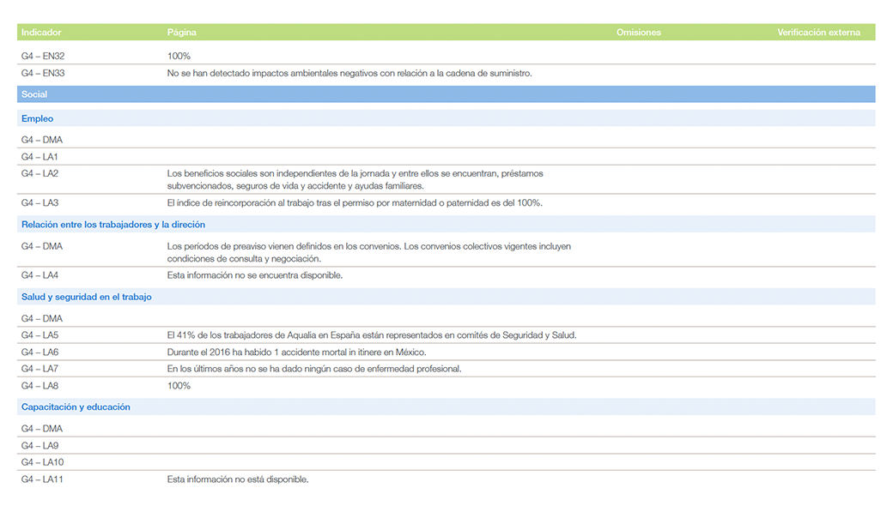Click the text about impactos ambientales negativos
The height and width of the screenshot is (518, 893).
tap(349, 74)
